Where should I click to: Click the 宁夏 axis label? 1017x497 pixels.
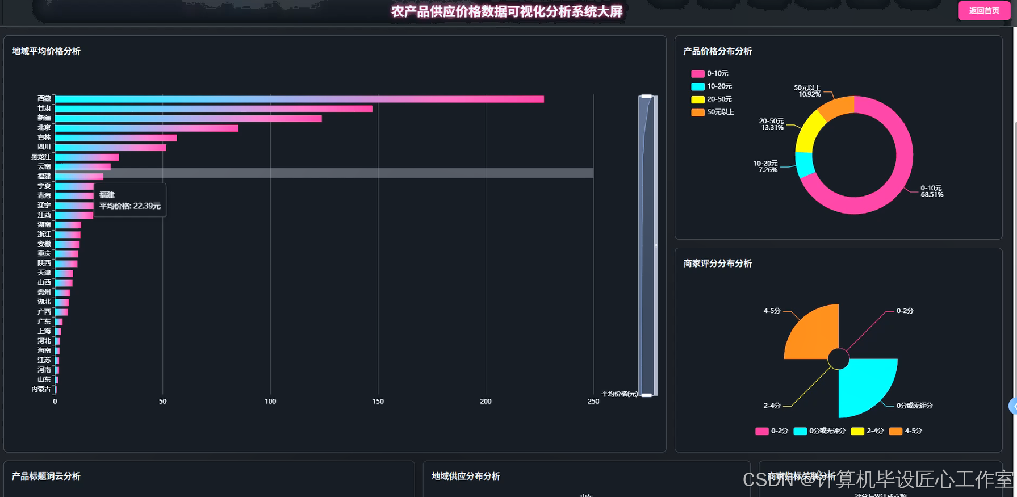point(44,186)
